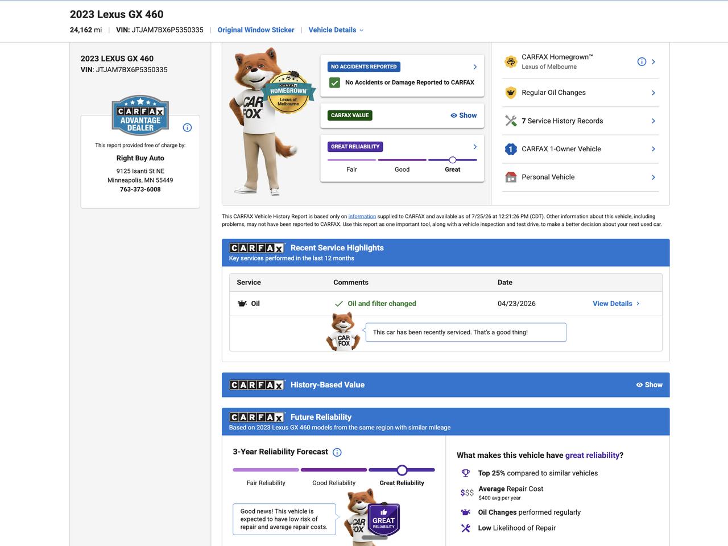Open the Original Window Sticker link
This screenshot has height=546, width=728.
click(x=256, y=30)
